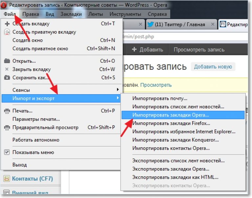Select Предварительный просмотр entry
This screenshot has height=198, width=252.
tap(61, 127)
